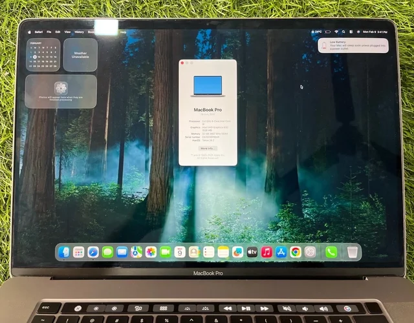Open Photos app in the Dock

pos(151,253)
